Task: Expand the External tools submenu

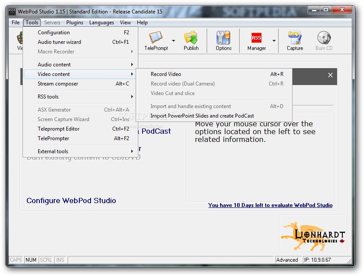Action: click(80, 151)
